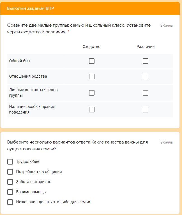Viewport: 182px width, 215px height.
Task: Click the Взаимопомощь option label
Action: tap(31, 192)
